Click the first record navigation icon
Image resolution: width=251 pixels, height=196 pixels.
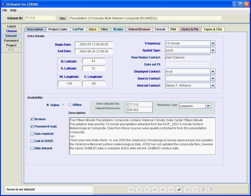pyautogui.click(x=131, y=190)
